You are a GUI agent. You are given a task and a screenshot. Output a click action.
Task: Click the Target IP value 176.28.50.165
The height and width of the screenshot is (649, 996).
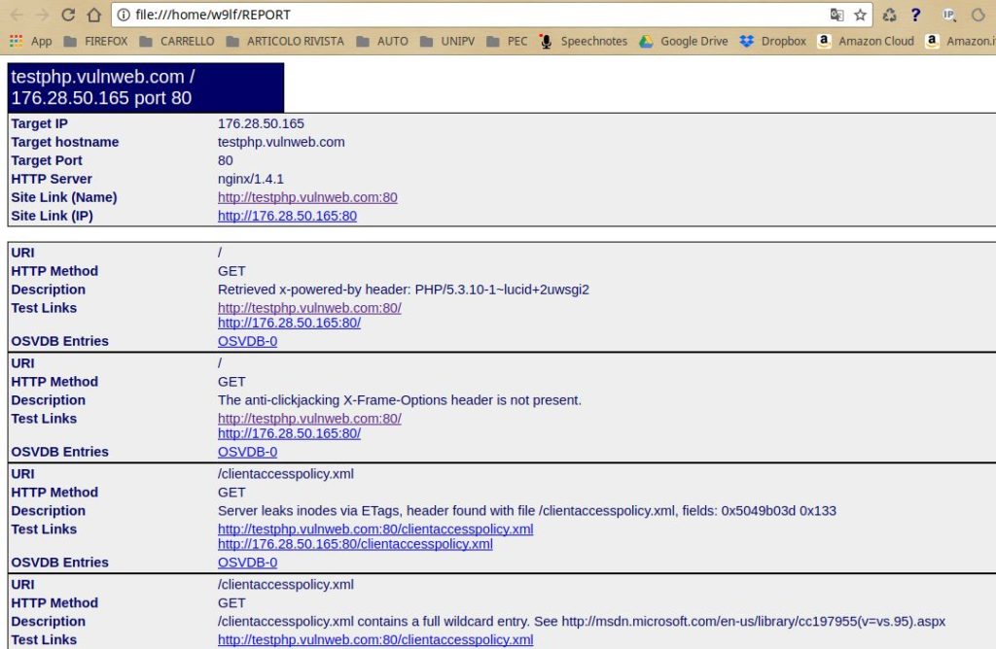[x=261, y=123]
